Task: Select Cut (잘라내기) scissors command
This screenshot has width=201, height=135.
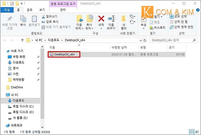Action: [x=50, y=16]
